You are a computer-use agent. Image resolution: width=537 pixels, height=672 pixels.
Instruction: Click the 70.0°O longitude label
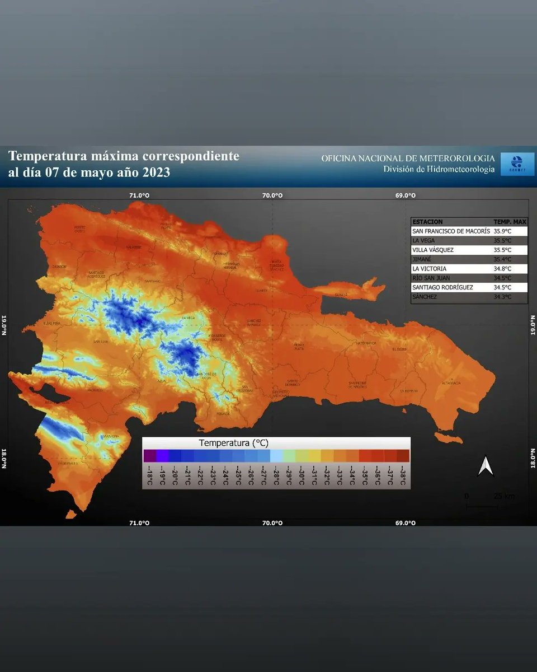[273, 195]
